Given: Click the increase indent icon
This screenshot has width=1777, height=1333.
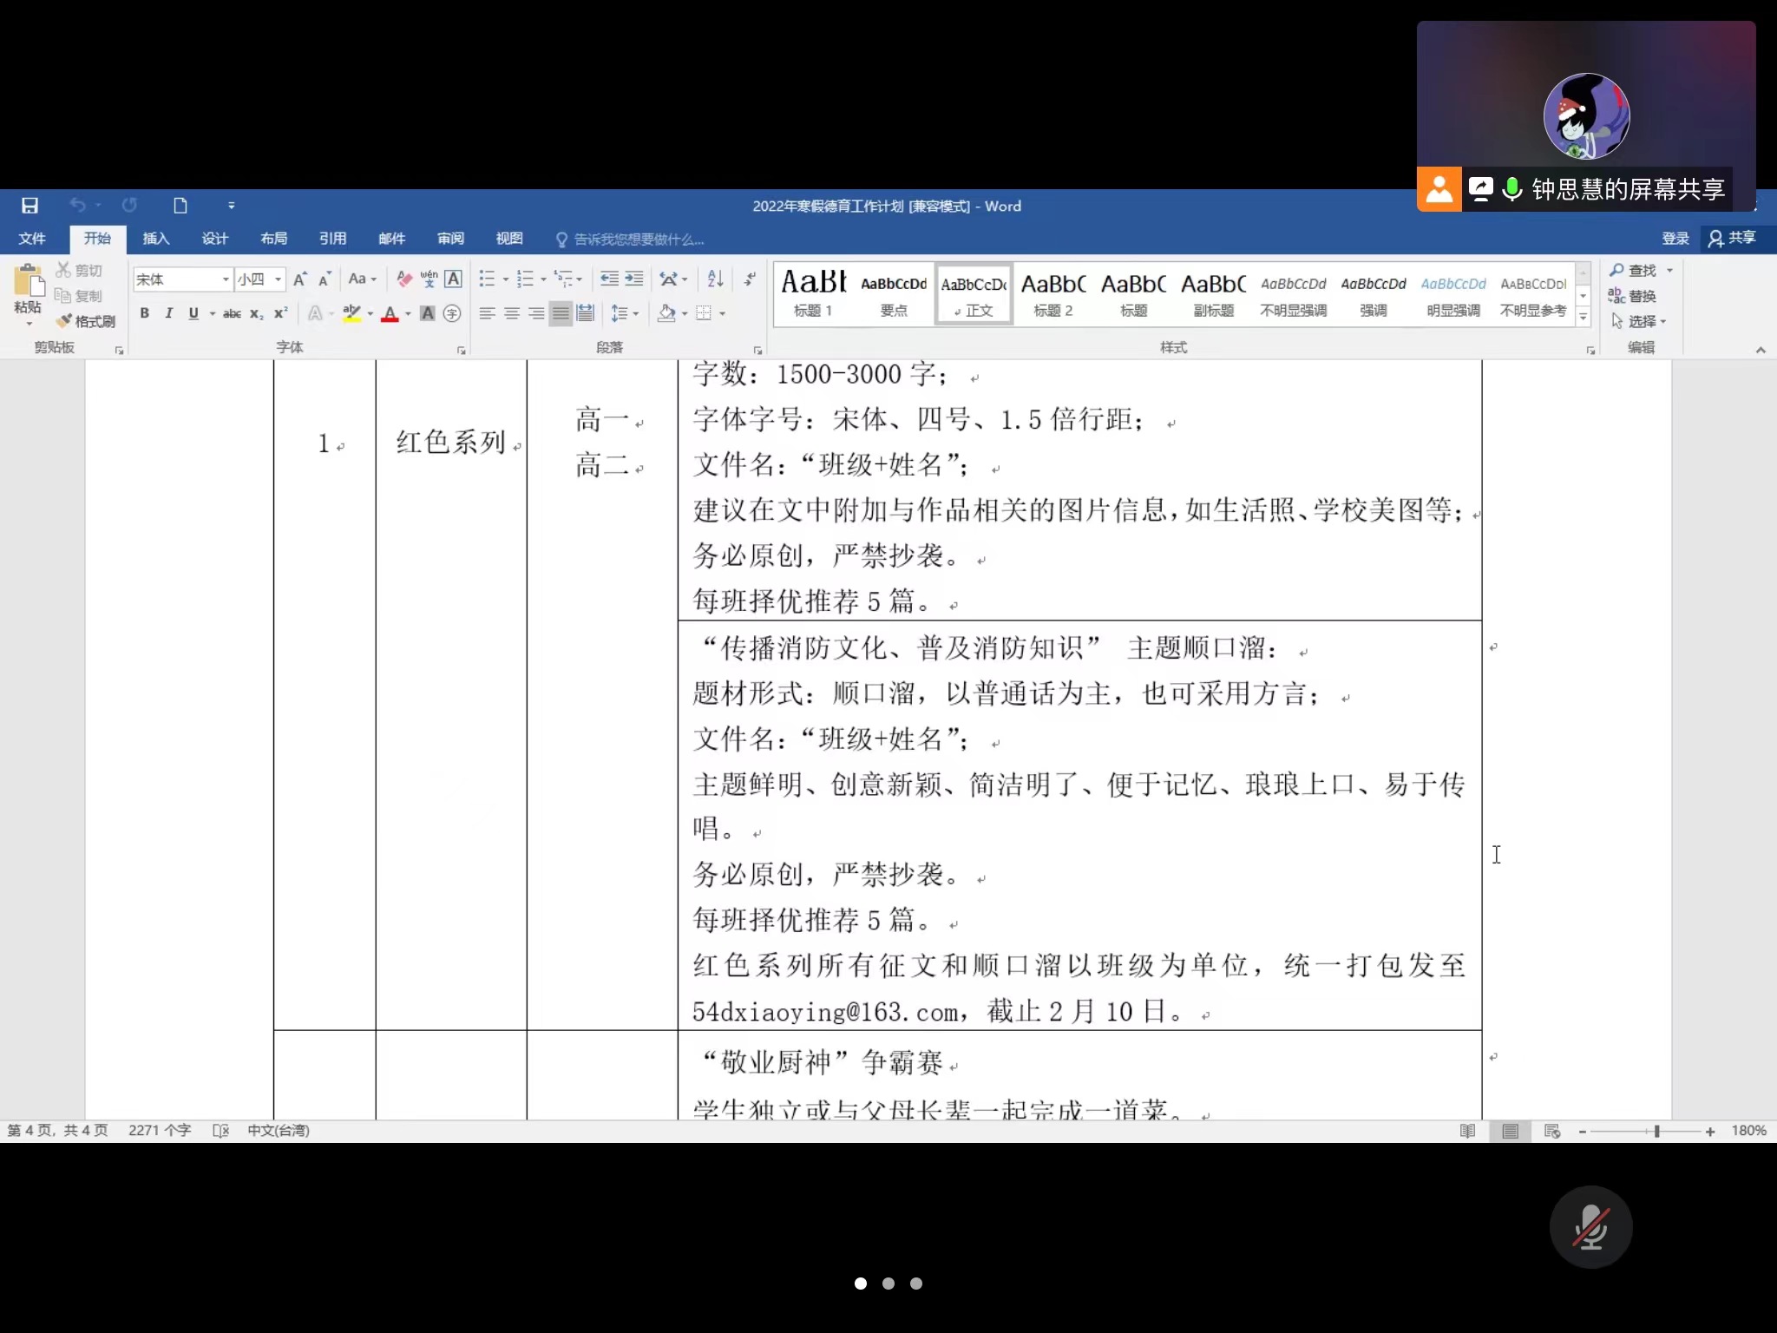Looking at the screenshot, I should [x=634, y=279].
